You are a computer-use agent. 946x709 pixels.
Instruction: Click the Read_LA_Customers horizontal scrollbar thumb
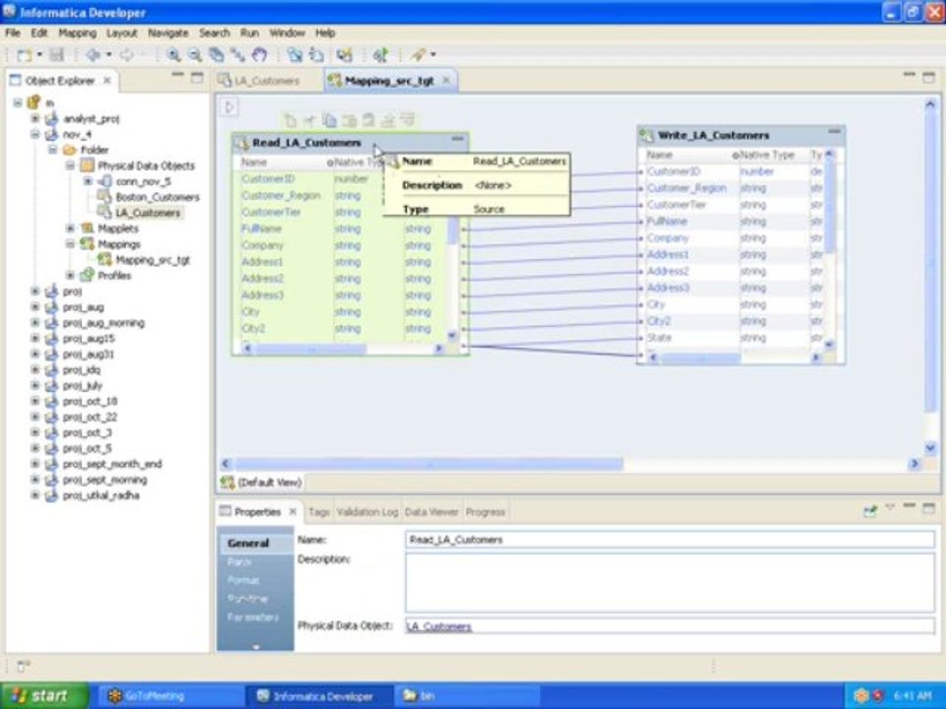(x=310, y=349)
